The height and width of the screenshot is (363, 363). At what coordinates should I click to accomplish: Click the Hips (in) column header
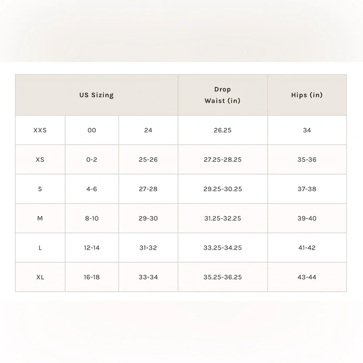click(x=307, y=95)
